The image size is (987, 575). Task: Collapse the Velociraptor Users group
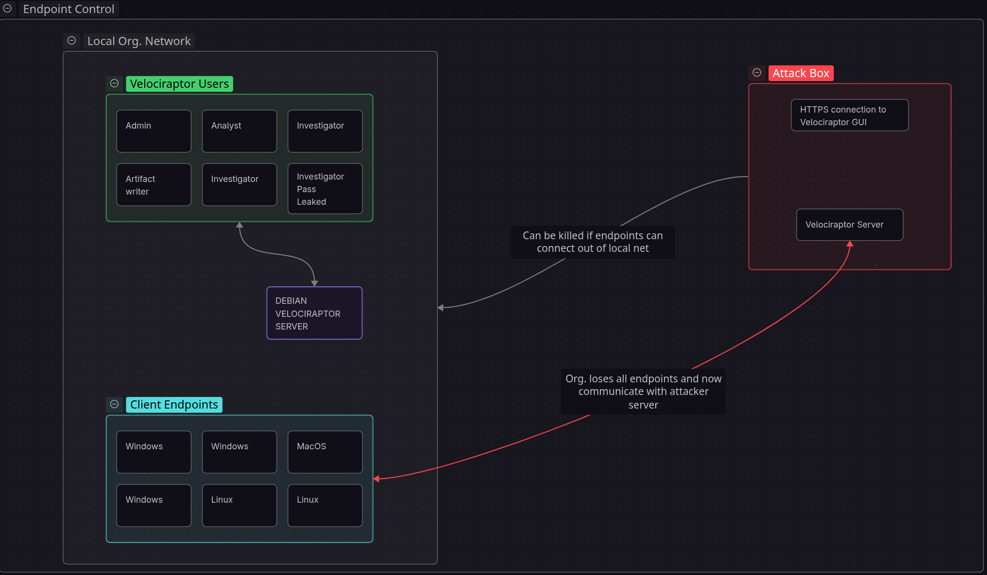click(x=115, y=83)
